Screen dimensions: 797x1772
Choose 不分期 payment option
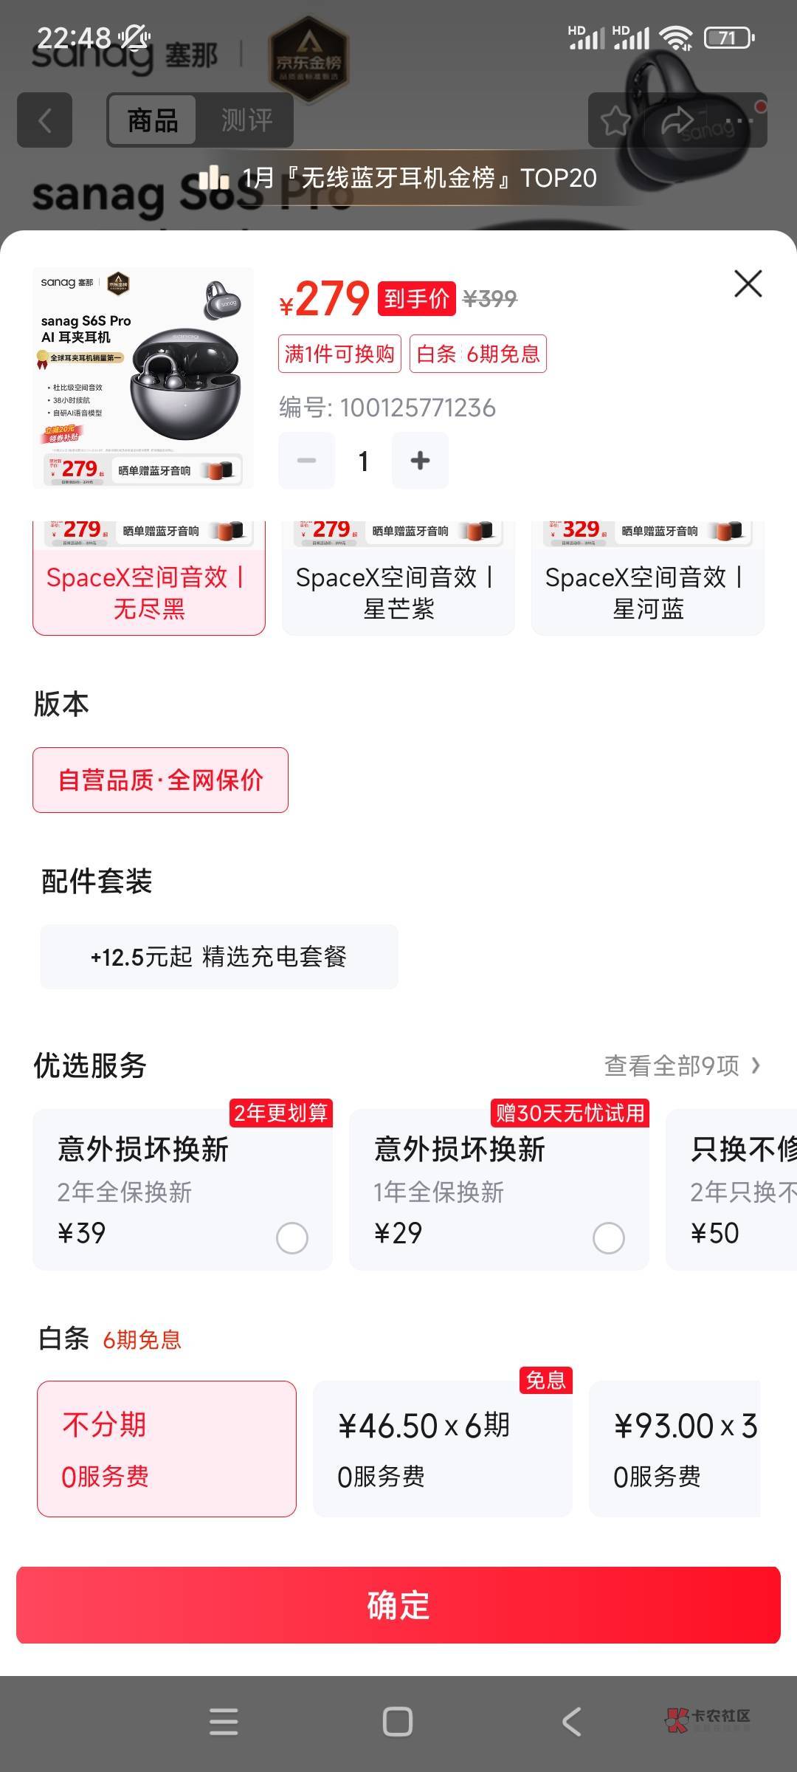coord(167,1449)
